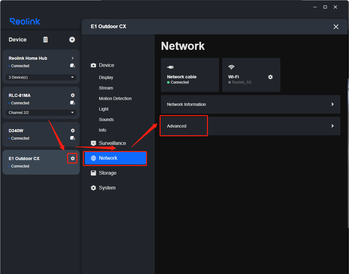Open the Channel 2/2 dropdown
This screenshot has width=349, height=274.
[x=41, y=112]
